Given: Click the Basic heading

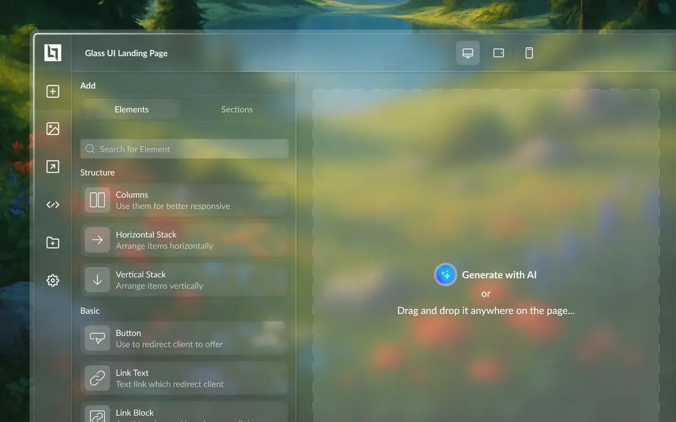Looking at the screenshot, I should (x=90, y=311).
